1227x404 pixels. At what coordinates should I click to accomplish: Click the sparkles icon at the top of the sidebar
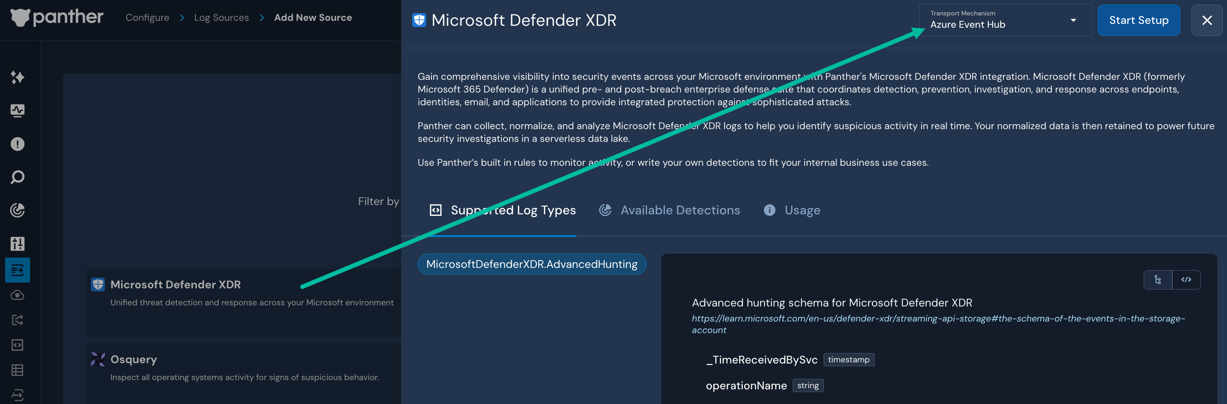(18, 77)
